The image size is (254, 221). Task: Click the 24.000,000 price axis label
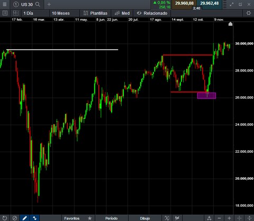[x=244, y=124]
